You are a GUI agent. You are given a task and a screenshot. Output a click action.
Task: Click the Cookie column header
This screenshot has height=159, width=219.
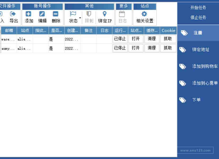168,31
